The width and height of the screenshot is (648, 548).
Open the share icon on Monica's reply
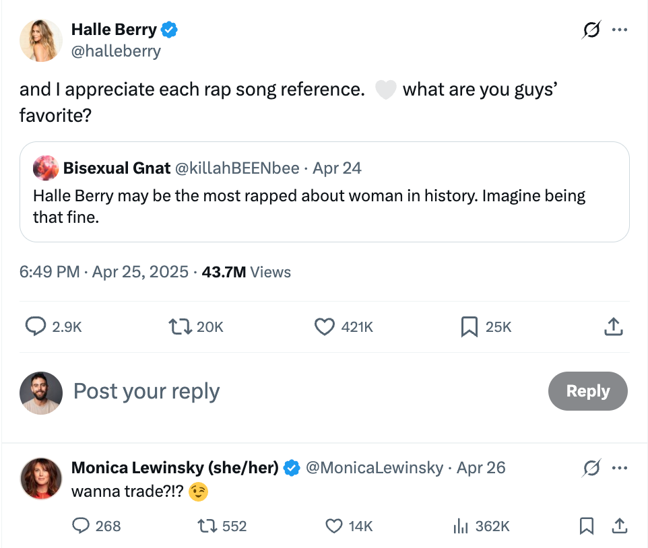click(620, 526)
